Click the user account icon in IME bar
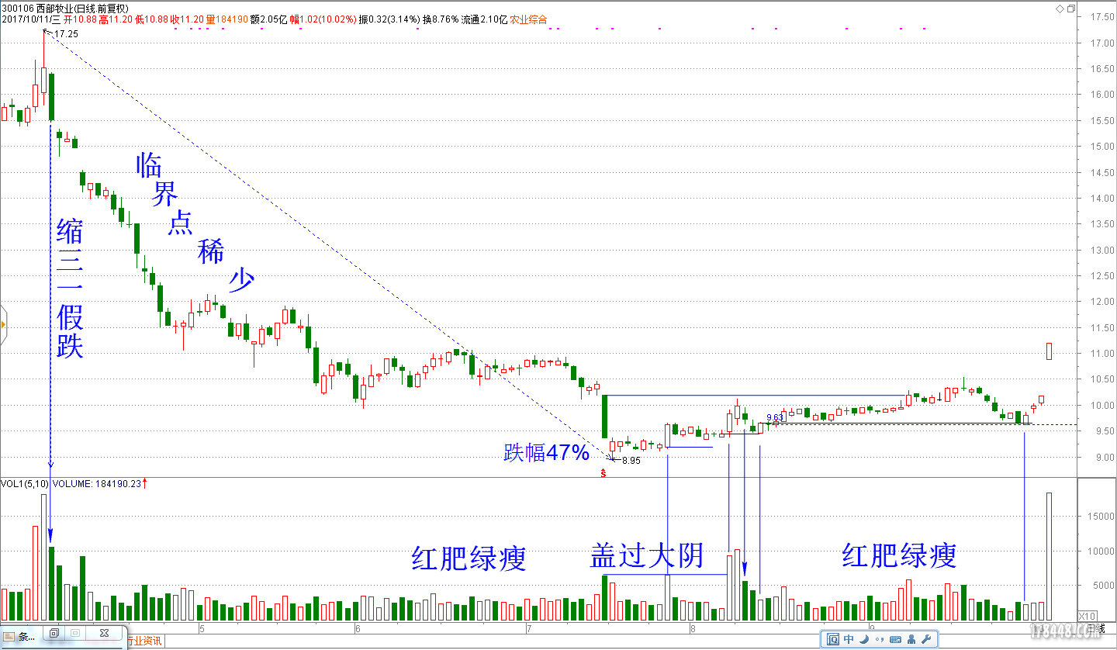The image size is (1117, 650). point(910,639)
